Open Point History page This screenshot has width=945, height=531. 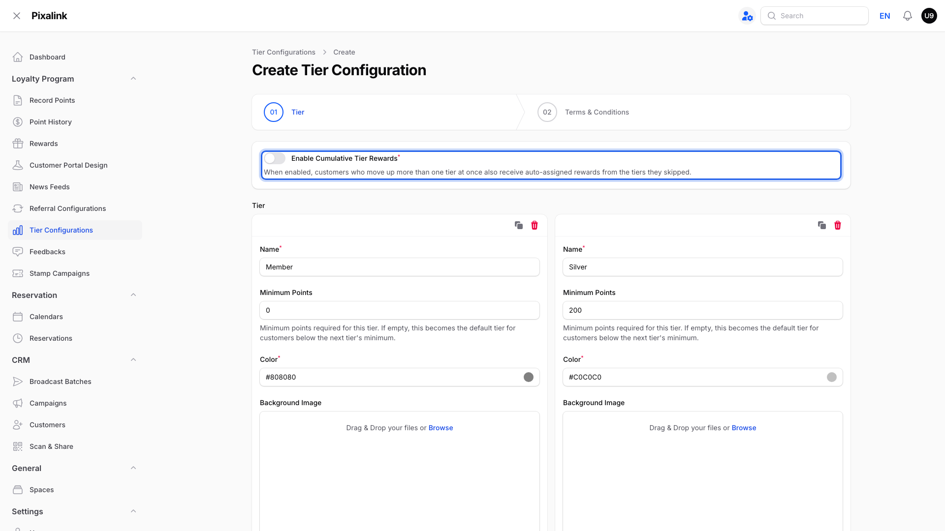tap(75, 122)
